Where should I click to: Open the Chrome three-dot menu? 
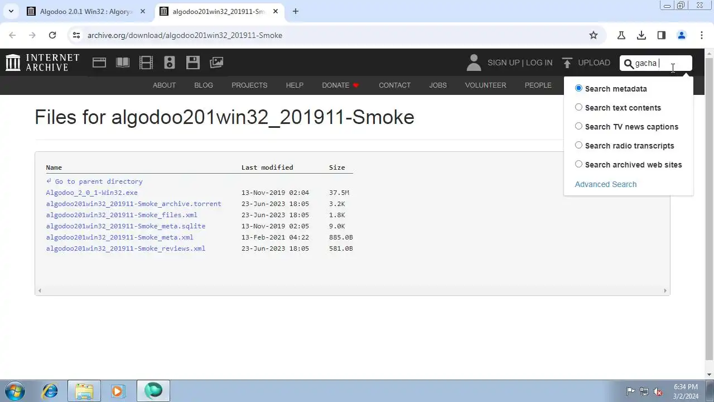(701, 35)
